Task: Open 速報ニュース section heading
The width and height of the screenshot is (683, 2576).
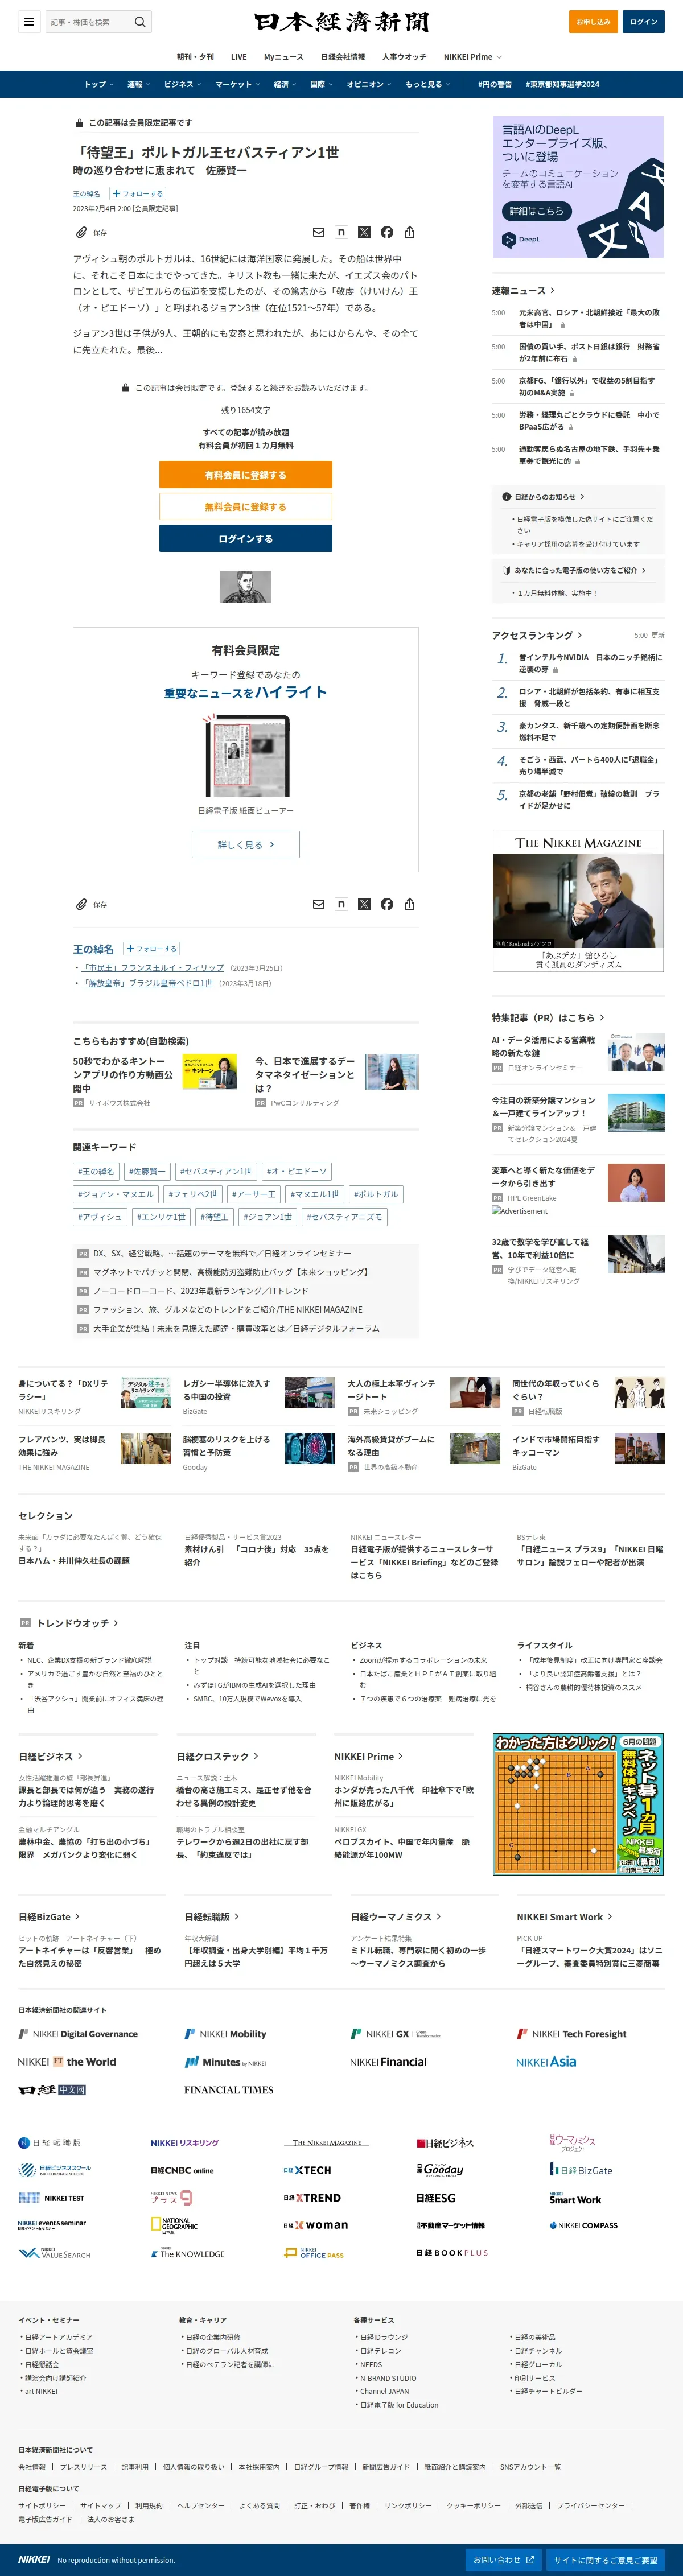Action: (x=523, y=291)
